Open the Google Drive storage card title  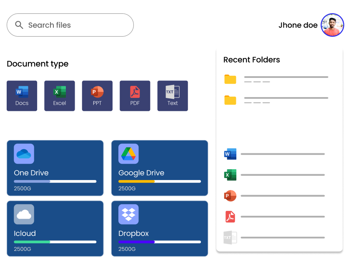pos(141,173)
